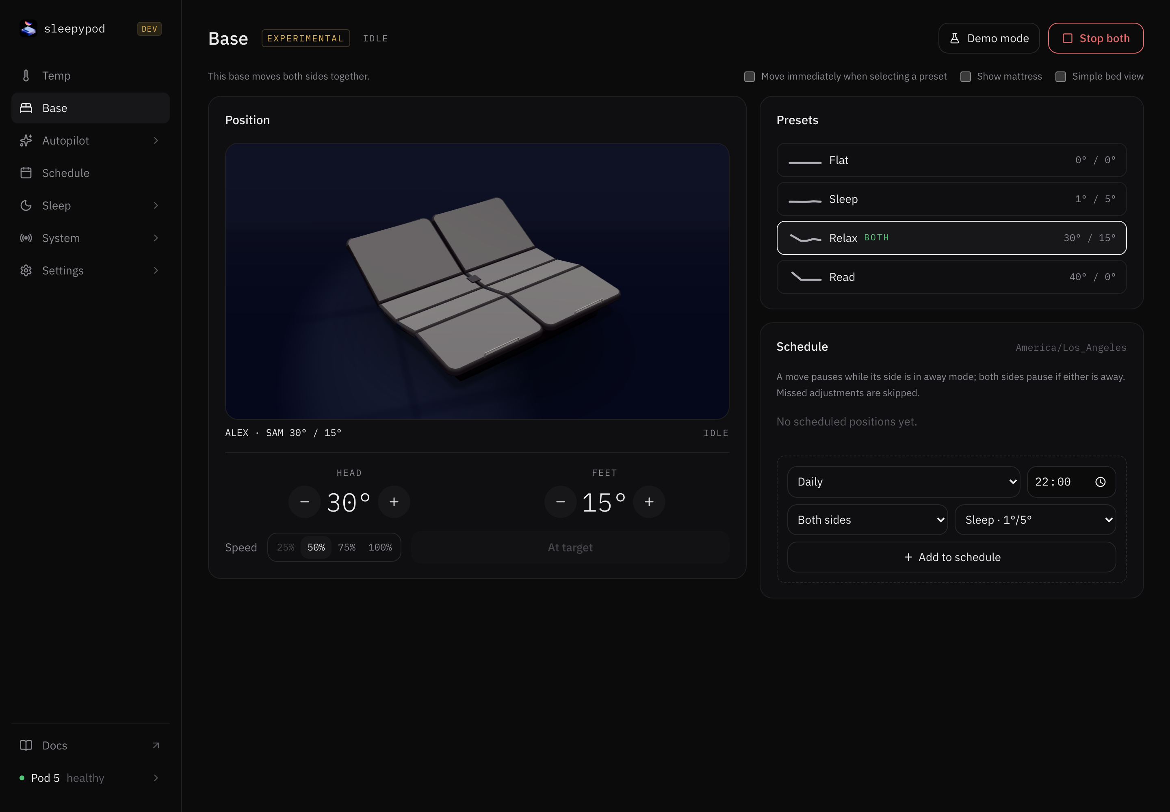Click the book icon beside Docs
This screenshot has width=1170, height=812.
coord(26,745)
